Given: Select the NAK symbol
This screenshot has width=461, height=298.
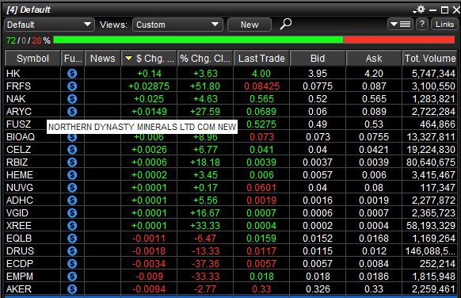Looking at the screenshot, I should 16,98.
